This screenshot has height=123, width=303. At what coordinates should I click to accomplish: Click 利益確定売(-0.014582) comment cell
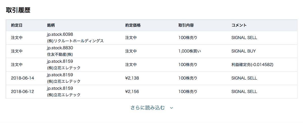[252, 65]
